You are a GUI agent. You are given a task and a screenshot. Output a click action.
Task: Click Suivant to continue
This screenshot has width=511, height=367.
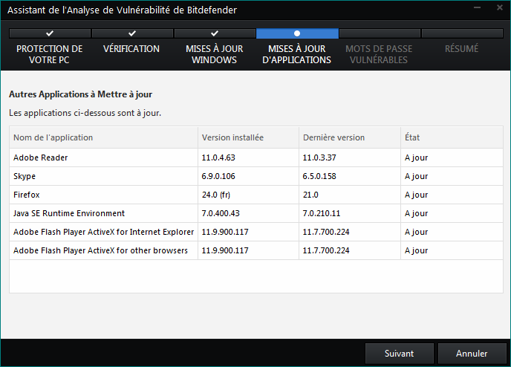tap(400, 354)
